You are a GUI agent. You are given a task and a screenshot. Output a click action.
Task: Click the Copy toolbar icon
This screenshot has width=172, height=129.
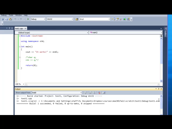click(x=7, y=19)
